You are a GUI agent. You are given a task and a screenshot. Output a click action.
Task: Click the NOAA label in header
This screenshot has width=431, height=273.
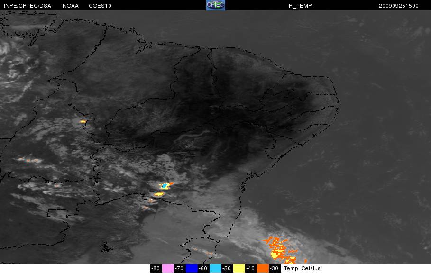pos(70,6)
